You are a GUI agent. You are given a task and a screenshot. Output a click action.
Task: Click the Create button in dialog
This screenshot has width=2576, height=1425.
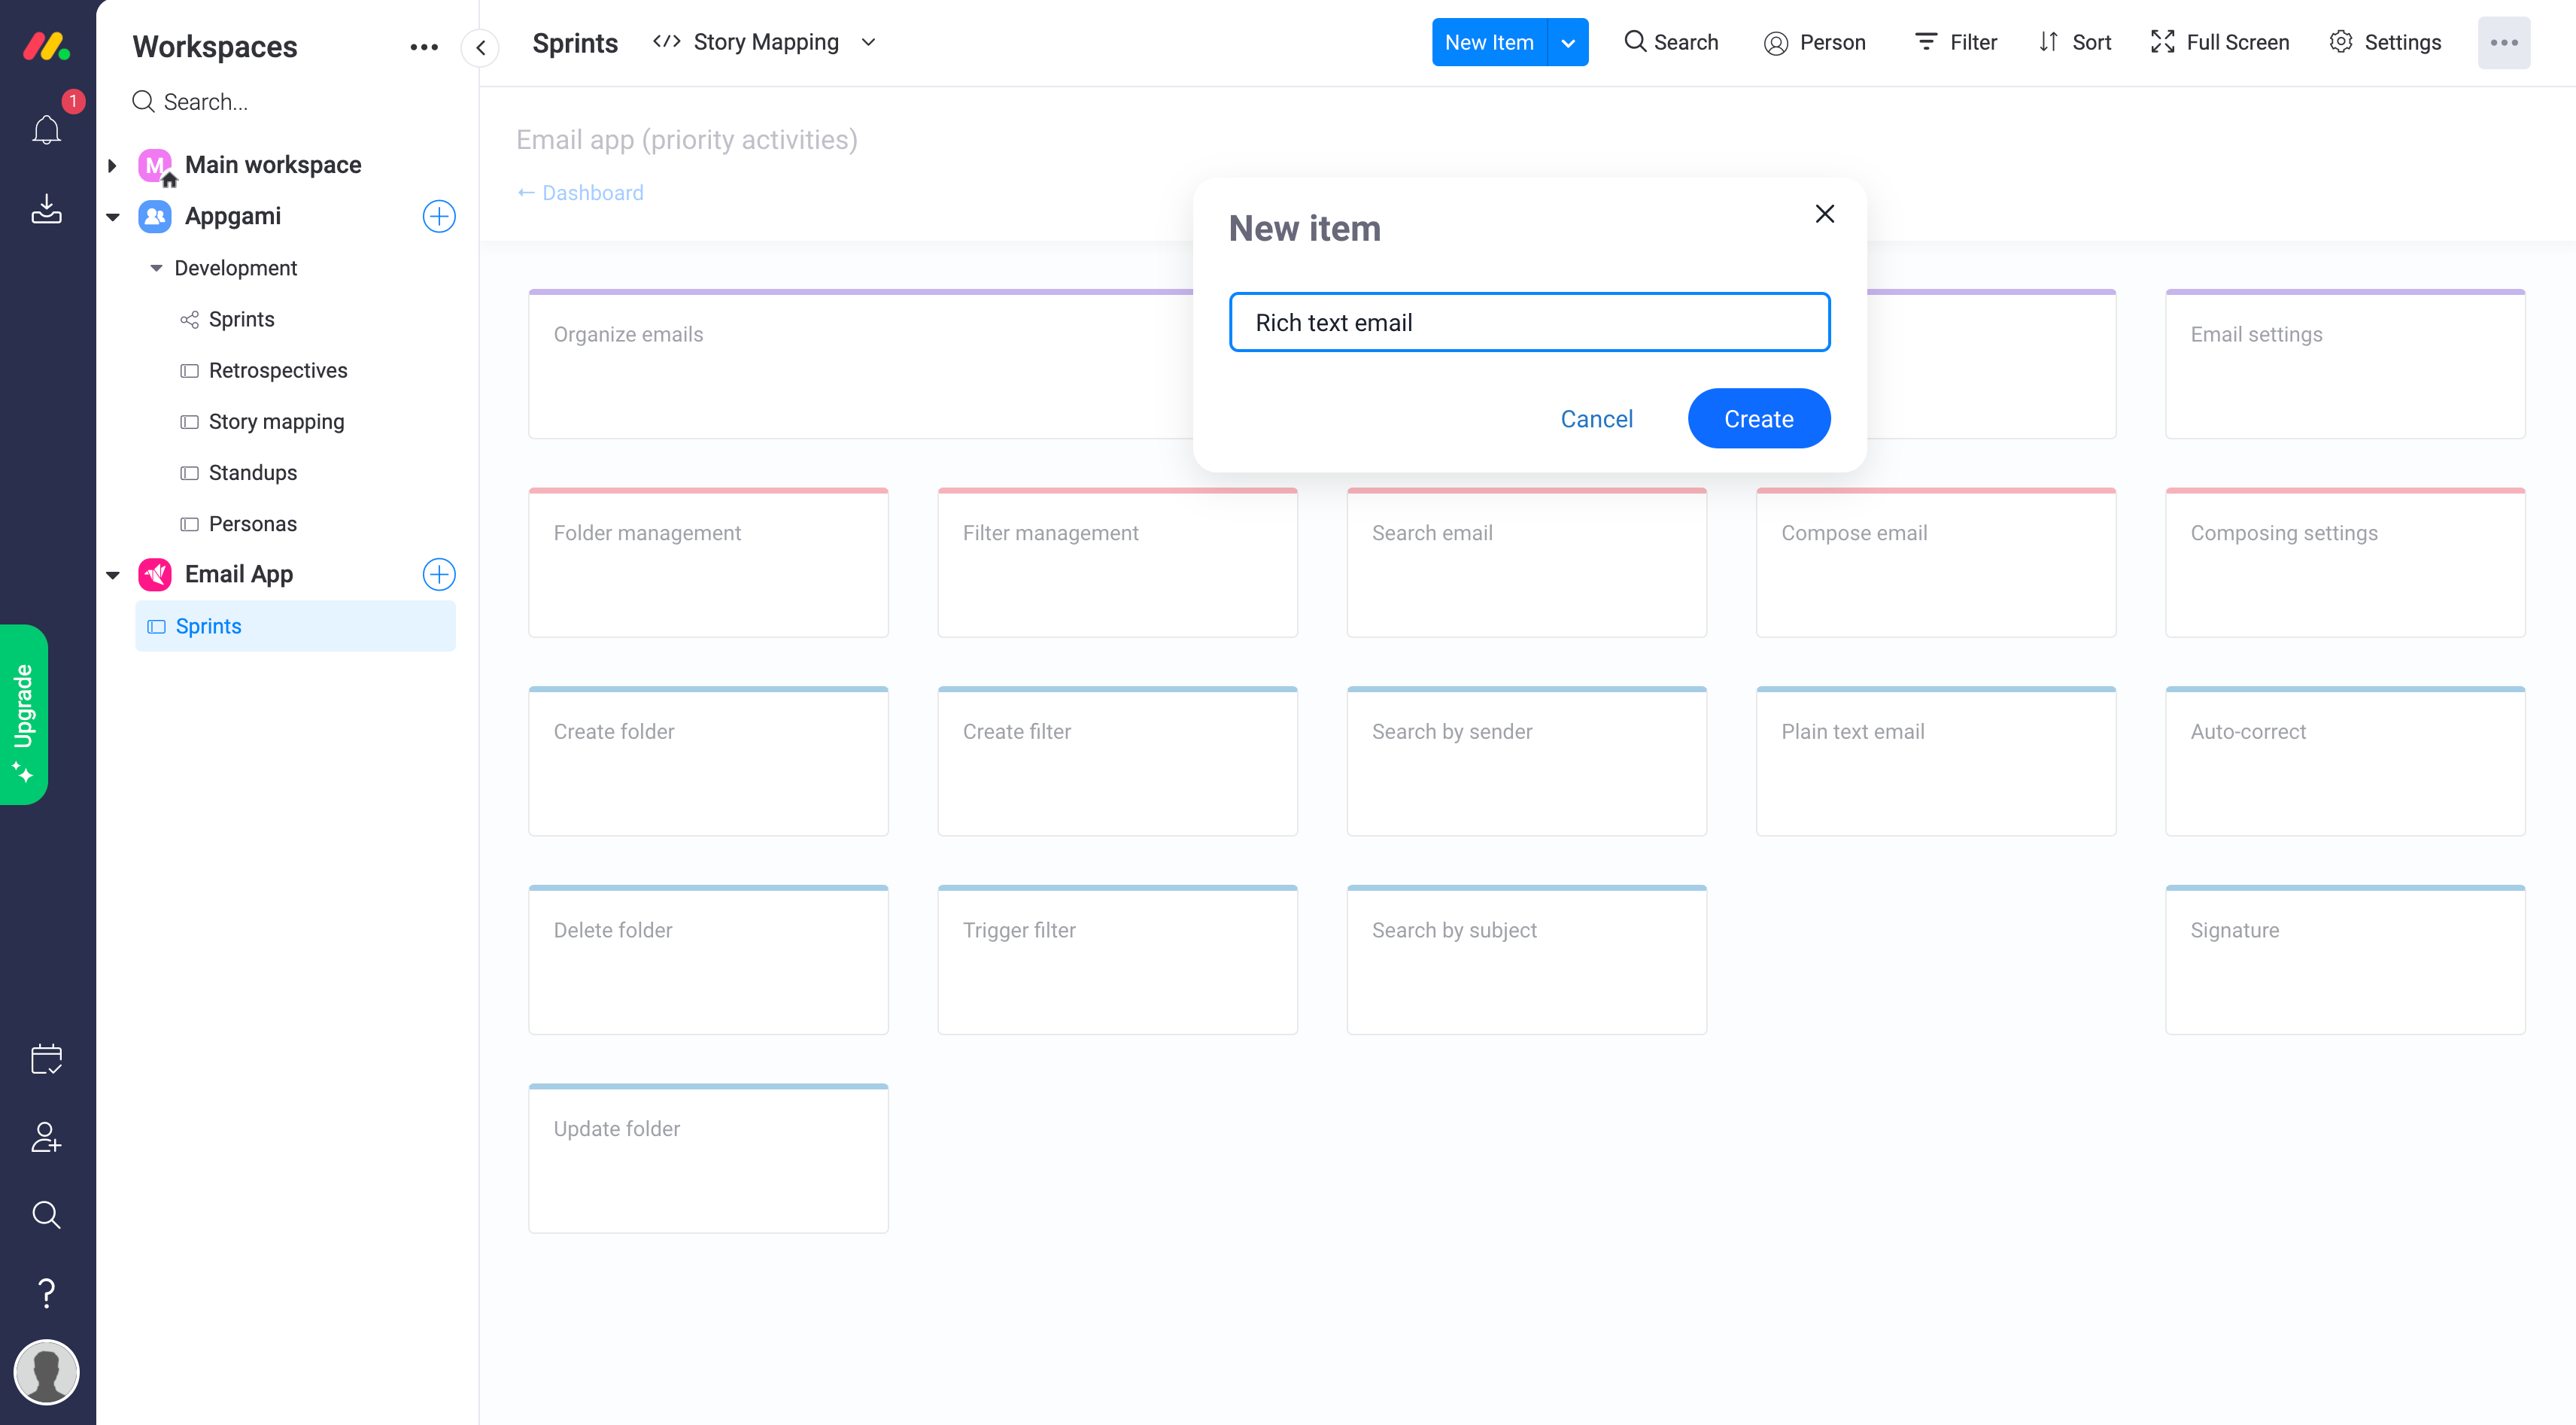(1758, 418)
